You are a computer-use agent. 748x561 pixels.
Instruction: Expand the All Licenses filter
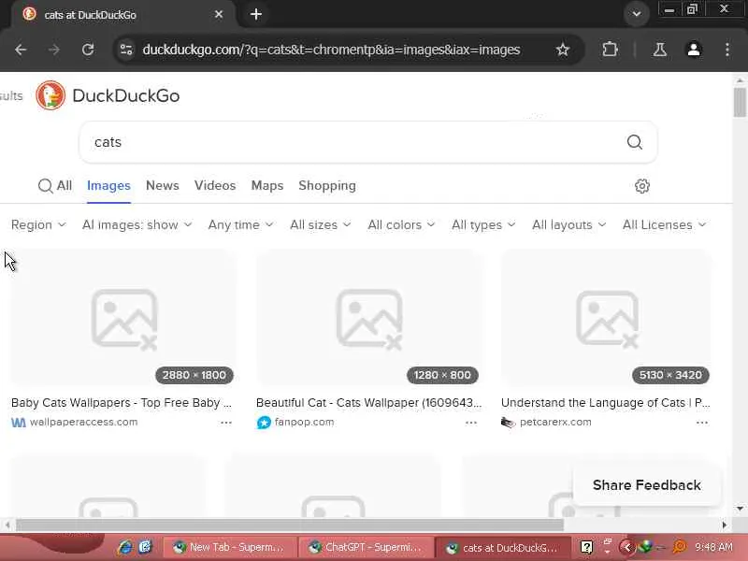(x=664, y=224)
